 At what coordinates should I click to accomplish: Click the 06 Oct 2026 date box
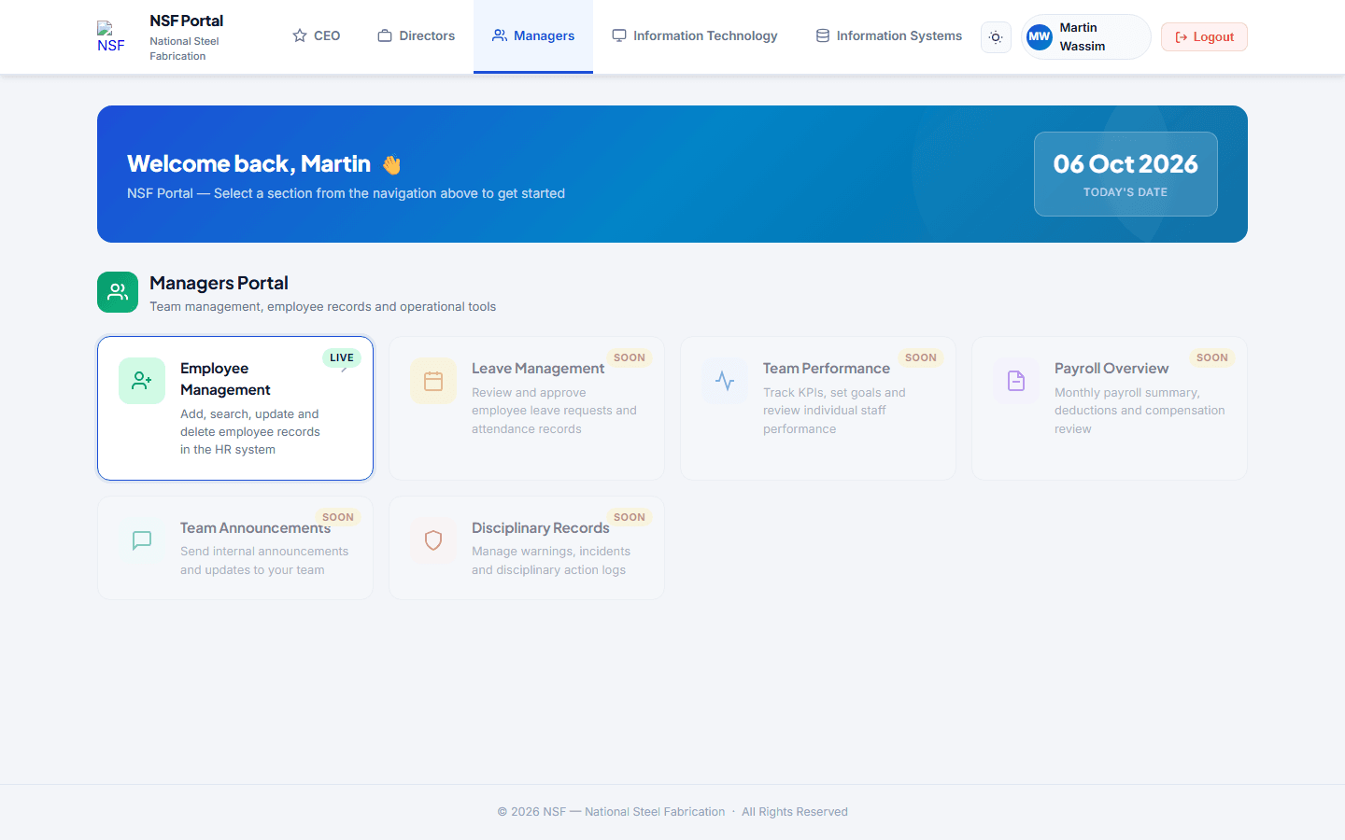(x=1126, y=174)
